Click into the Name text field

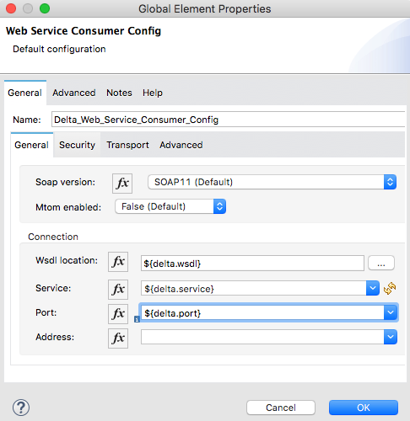pyautogui.click(x=228, y=120)
